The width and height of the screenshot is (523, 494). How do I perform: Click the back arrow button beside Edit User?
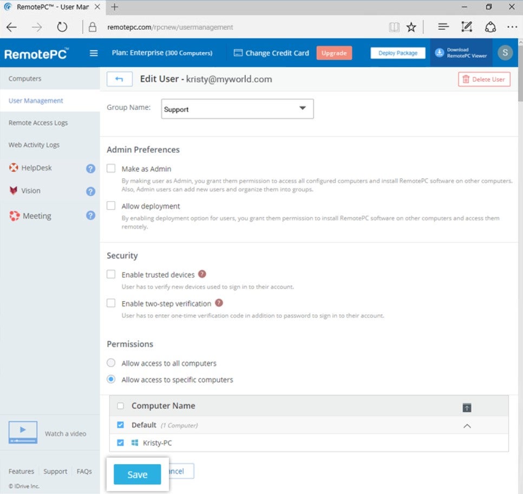[120, 79]
